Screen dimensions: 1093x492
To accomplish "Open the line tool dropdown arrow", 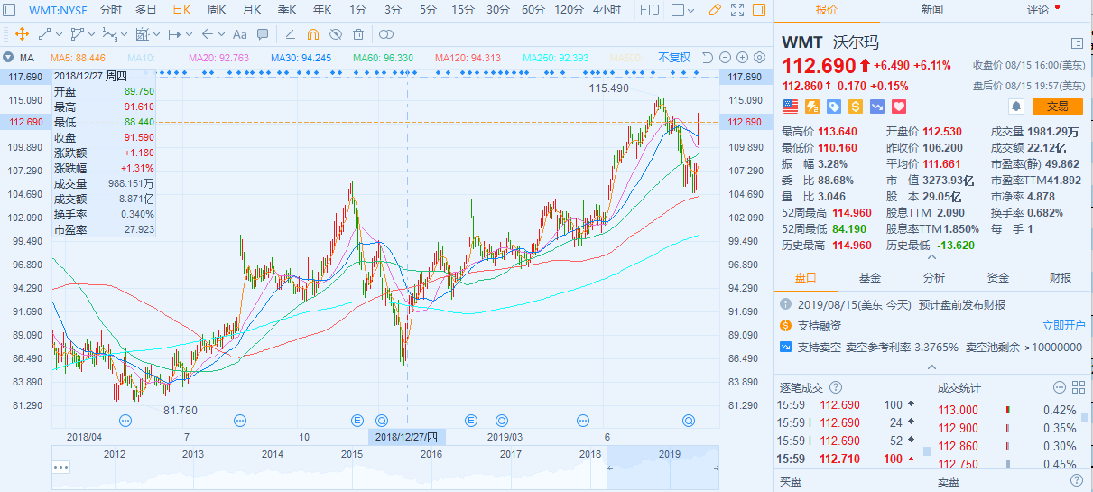I will [59, 34].
